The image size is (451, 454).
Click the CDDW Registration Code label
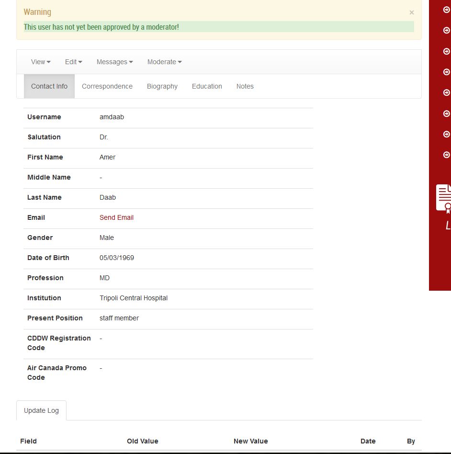point(59,343)
